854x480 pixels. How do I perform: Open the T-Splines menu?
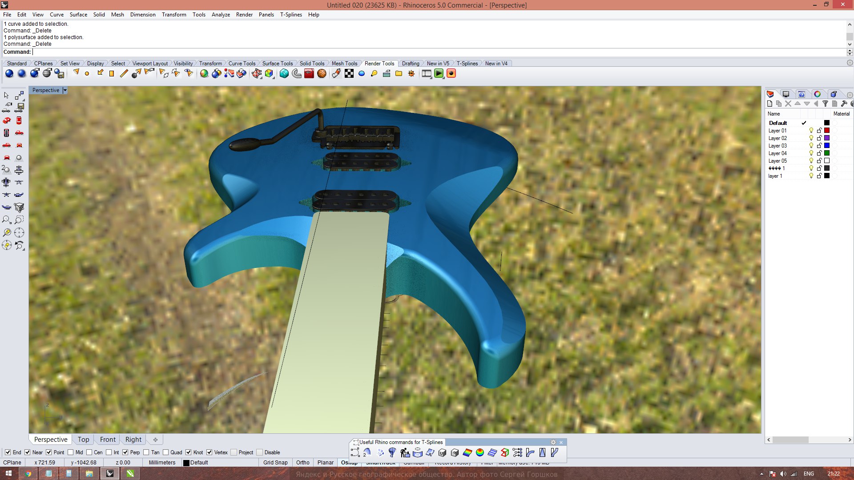tap(290, 15)
